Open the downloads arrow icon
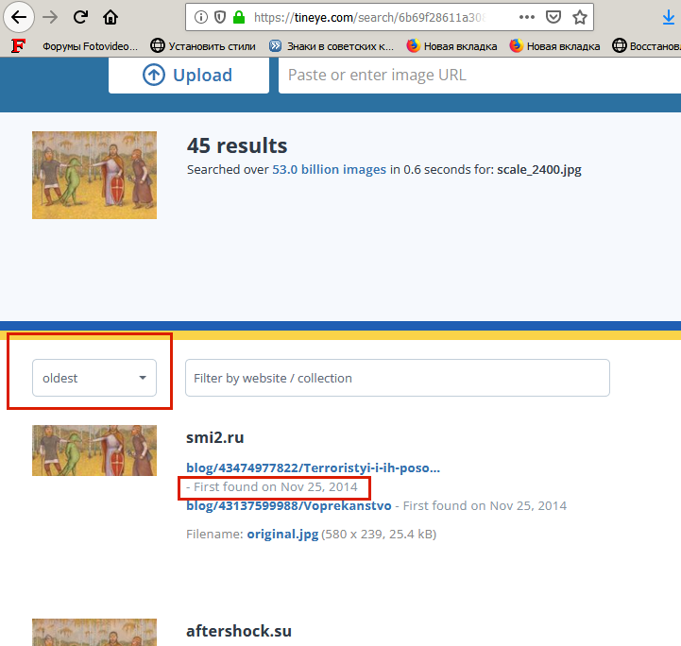681x646 pixels. coord(669,18)
